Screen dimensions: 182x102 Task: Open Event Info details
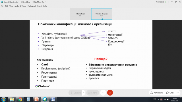point(25,2)
